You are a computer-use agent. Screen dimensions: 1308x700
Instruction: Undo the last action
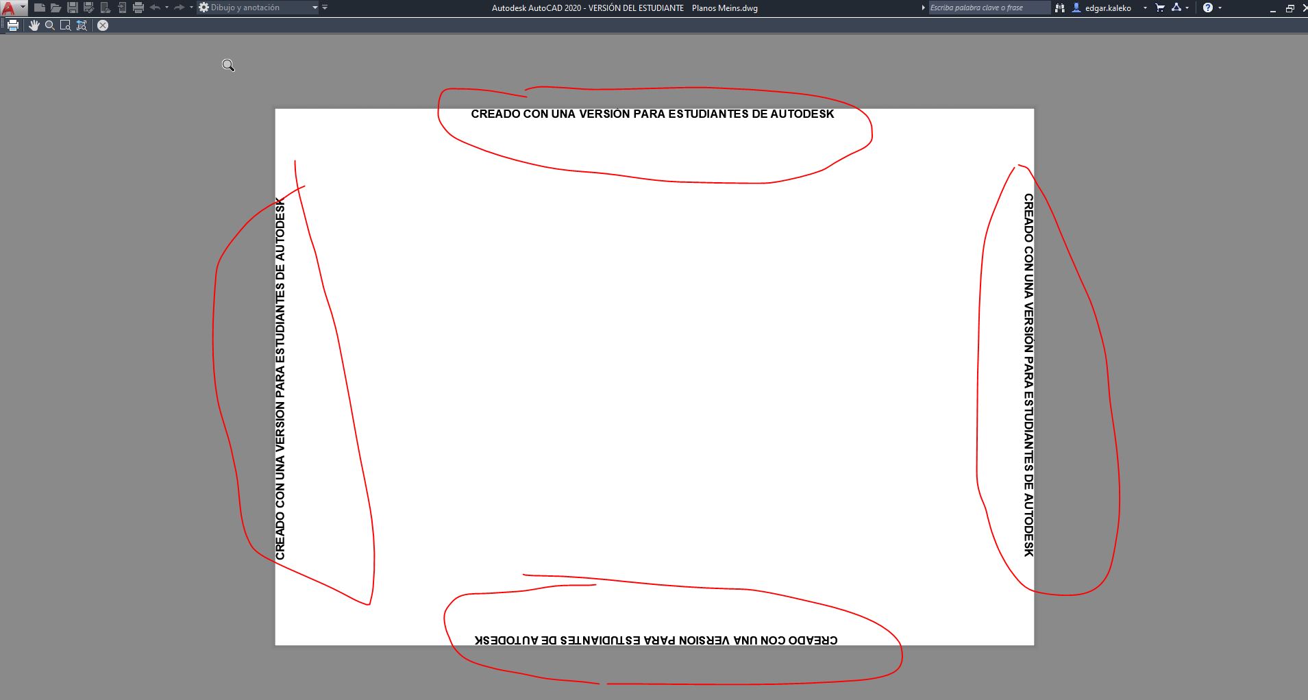(x=155, y=8)
